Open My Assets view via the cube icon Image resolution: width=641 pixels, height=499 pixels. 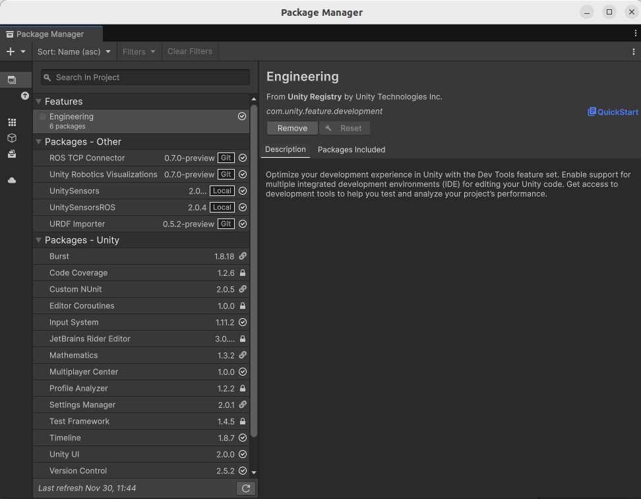click(12, 138)
